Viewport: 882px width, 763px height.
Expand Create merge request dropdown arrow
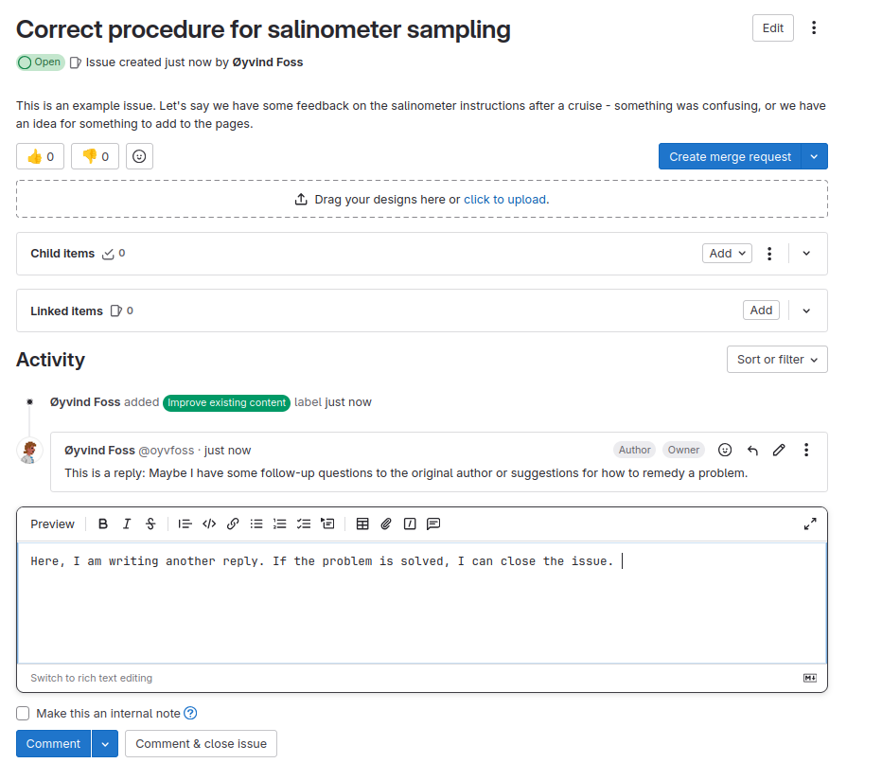(x=815, y=156)
